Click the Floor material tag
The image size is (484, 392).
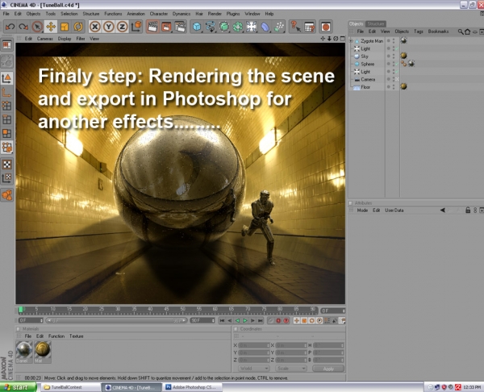click(403, 86)
